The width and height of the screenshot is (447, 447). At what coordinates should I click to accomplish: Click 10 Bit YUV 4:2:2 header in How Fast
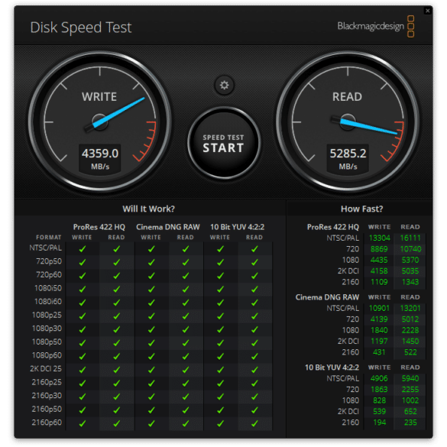pyautogui.click(x=332, y=368)
